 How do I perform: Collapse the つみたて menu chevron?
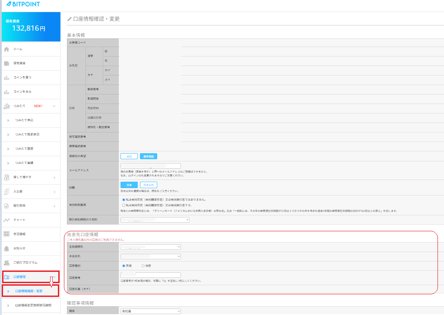click(x=54, y=106)
